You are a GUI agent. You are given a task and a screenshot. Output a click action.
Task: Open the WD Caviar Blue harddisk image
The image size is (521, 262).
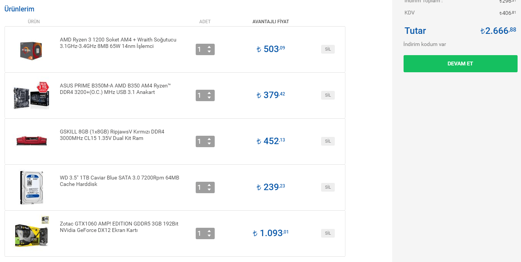coord(31,187)
